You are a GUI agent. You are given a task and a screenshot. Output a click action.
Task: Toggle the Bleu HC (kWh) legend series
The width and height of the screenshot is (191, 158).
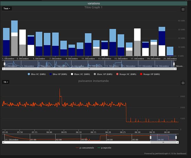tap(37, 74)
